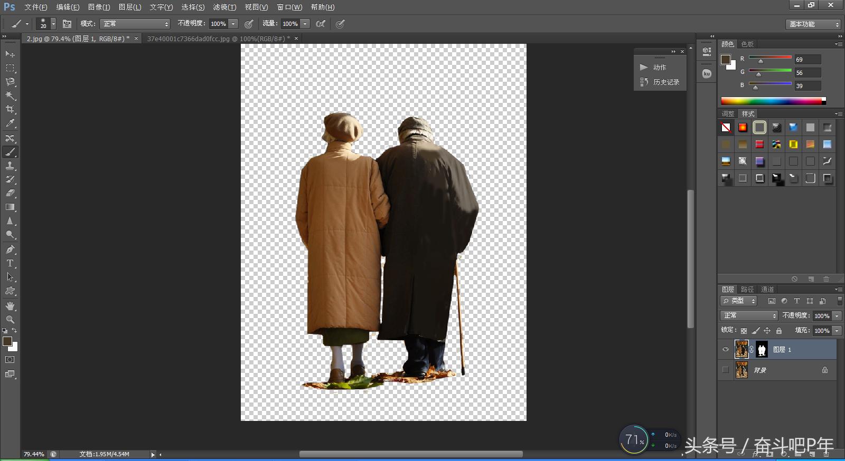Open the layer filter 类型 dropdown

click(739, 301)
